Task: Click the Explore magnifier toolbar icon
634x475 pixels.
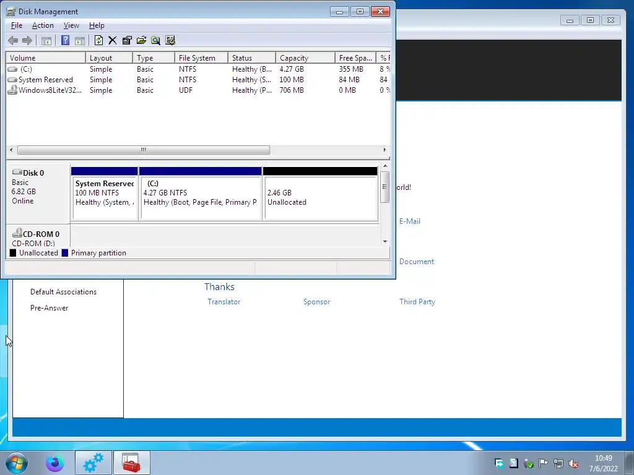Action: [155, 40]
